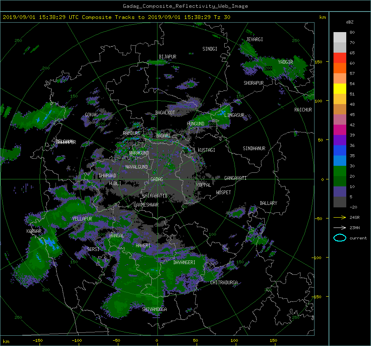Select the SINDHANUR city label

pyautogui.click(x=254, y=149)
